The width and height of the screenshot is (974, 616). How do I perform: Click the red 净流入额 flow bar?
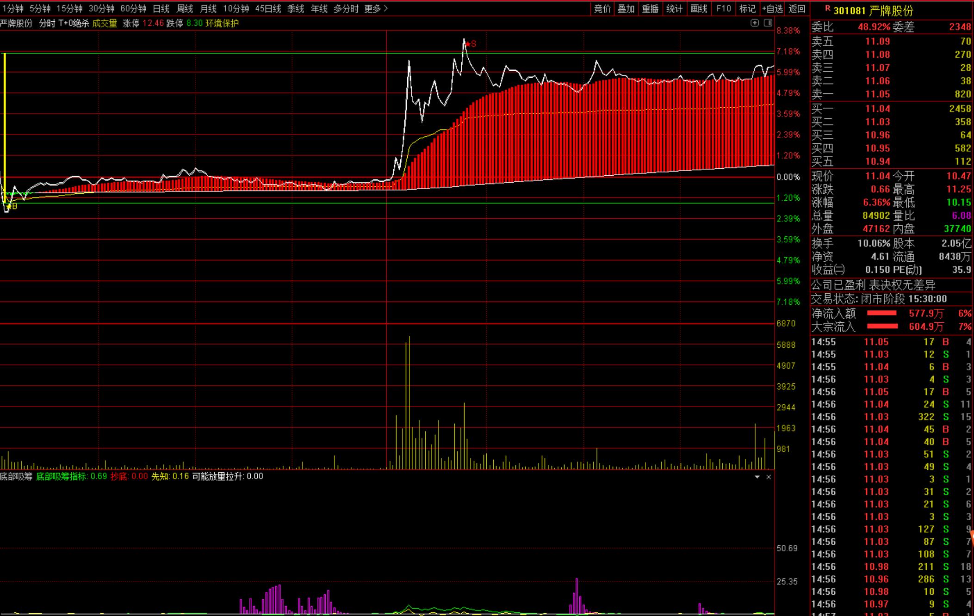tap(881, 314)
